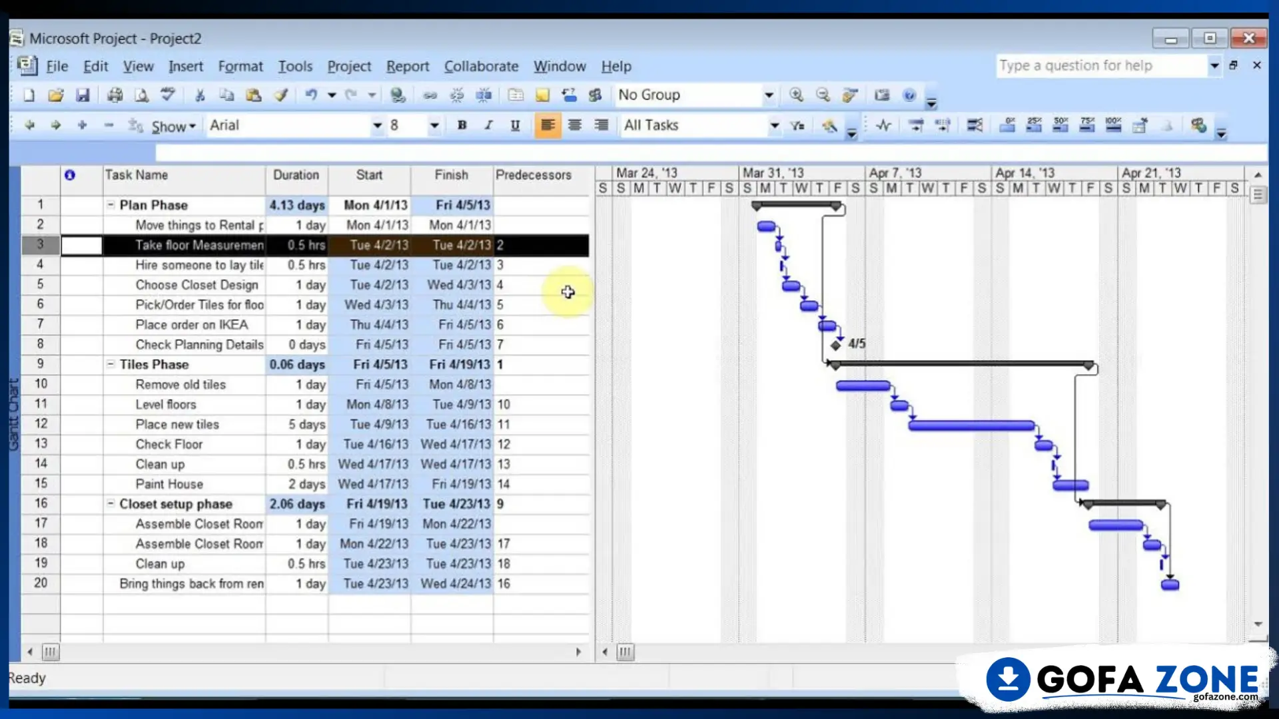Viewport: 1279px width, 719px height.
Task: Open the Show outline level dropdown
Action: (174, 126)
